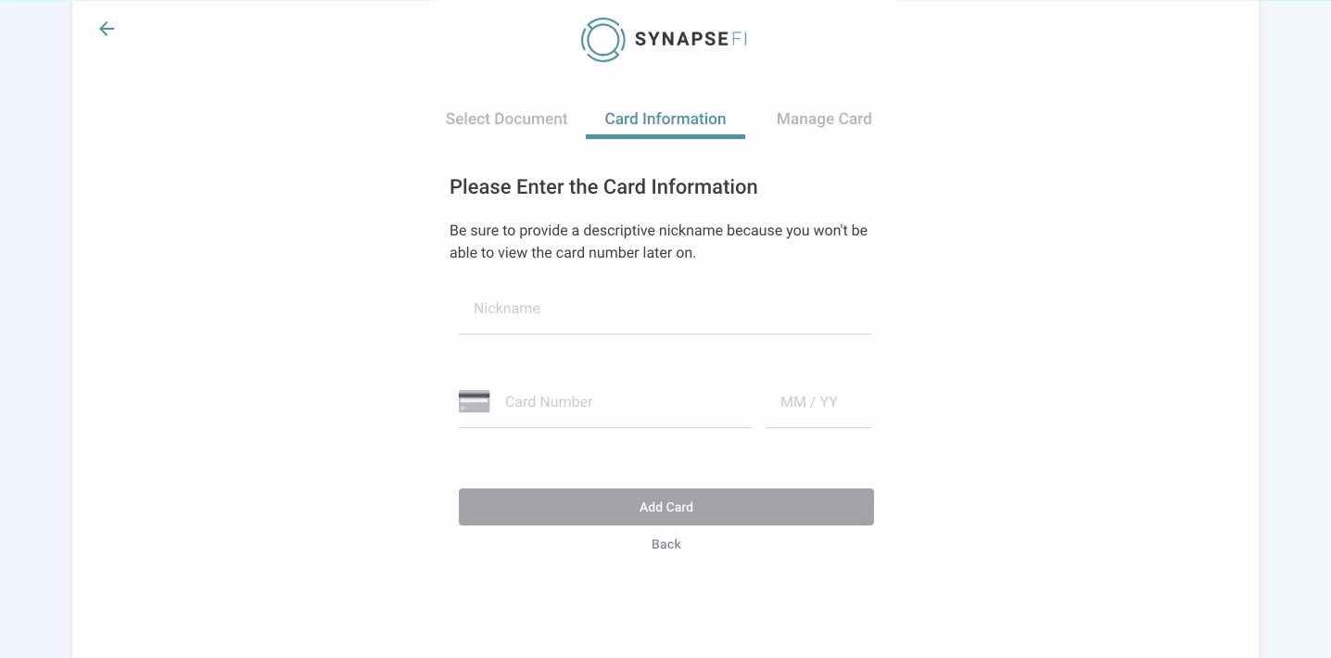Click empty white area beneath the Back link
This screenshot has width=1331, height=658.
tap(666, 607)
